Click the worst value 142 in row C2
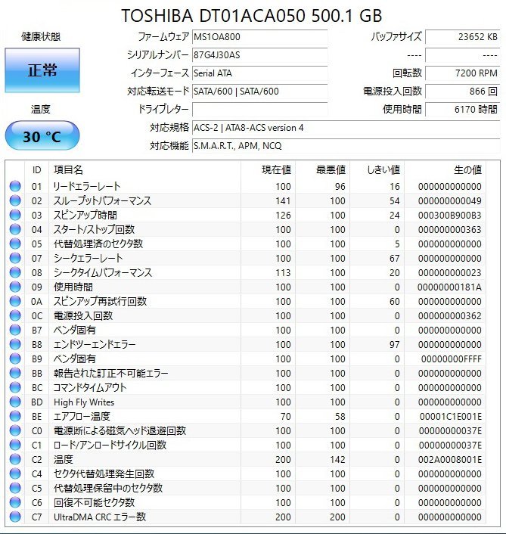The width and height of the screenshot is (506, 534). [337, 459]
